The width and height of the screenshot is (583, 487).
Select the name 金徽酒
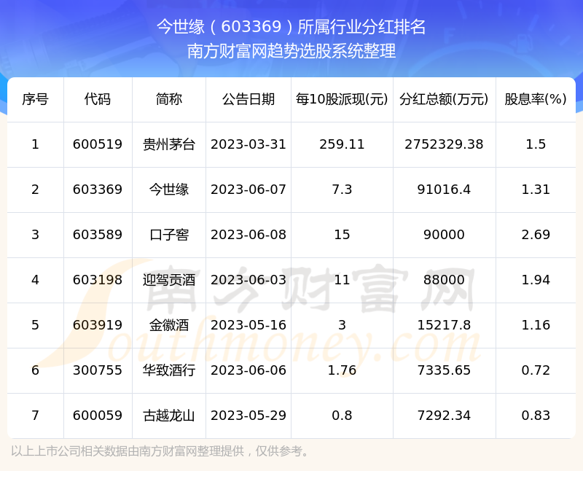(169, 325)
